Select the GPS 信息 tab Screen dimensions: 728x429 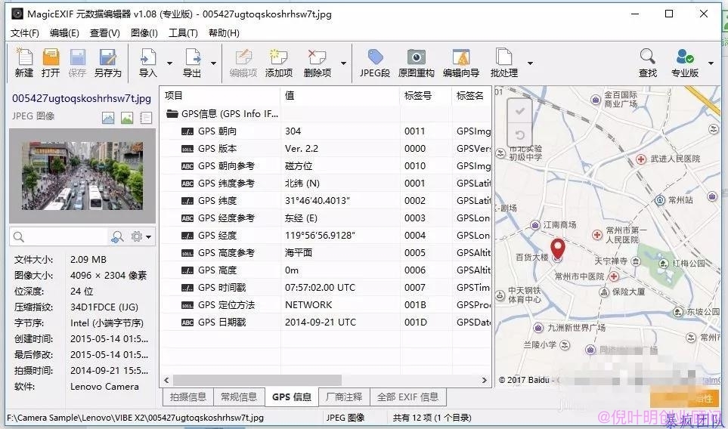(x=292, y=397)
